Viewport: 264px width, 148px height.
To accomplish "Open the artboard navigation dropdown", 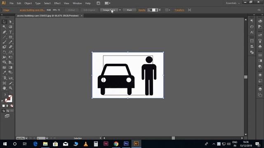I will (47, 138).
